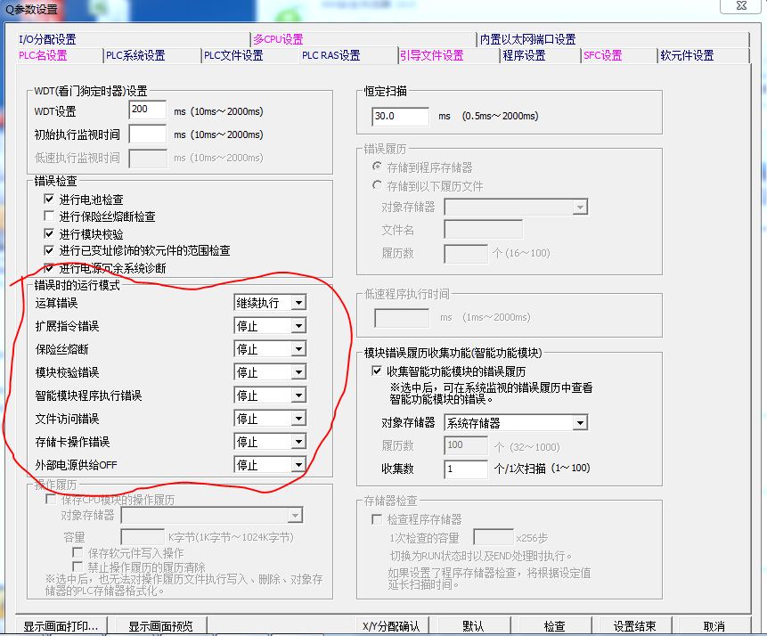767x636 pixels.
Task: Switch to the I/O分配设置 tab
Action: [x=47, y=39]
